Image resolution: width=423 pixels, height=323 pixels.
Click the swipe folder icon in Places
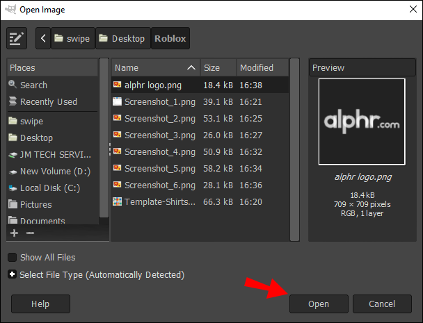coord(13,120)
